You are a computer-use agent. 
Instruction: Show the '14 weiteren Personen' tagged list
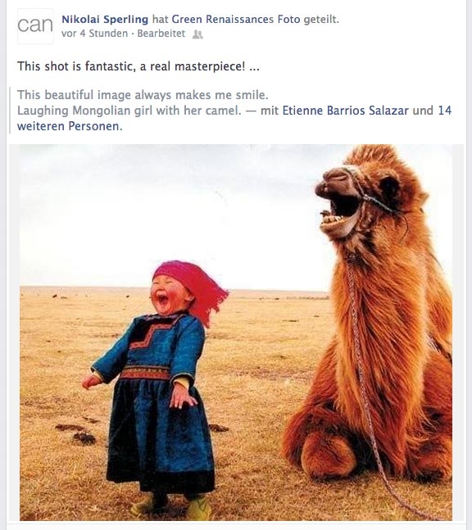234,118
